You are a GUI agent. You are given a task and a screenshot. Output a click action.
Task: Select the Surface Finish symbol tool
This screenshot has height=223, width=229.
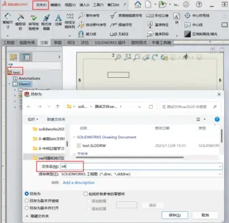[x=126, y=15]
